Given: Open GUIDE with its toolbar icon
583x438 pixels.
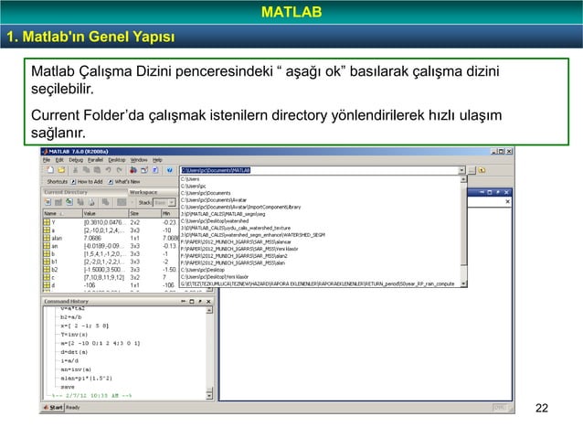Looking at the screenshot, I should [144, 170].
